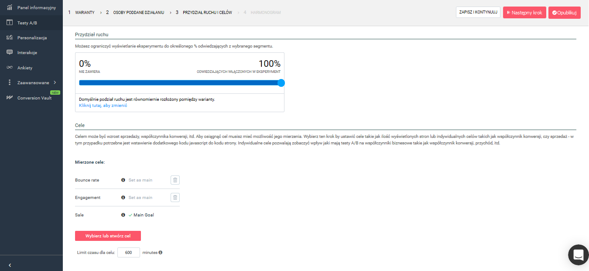Set Bounce rate as main goal
Viewport: 589px width, 271px height.
(x=140, y=180)
